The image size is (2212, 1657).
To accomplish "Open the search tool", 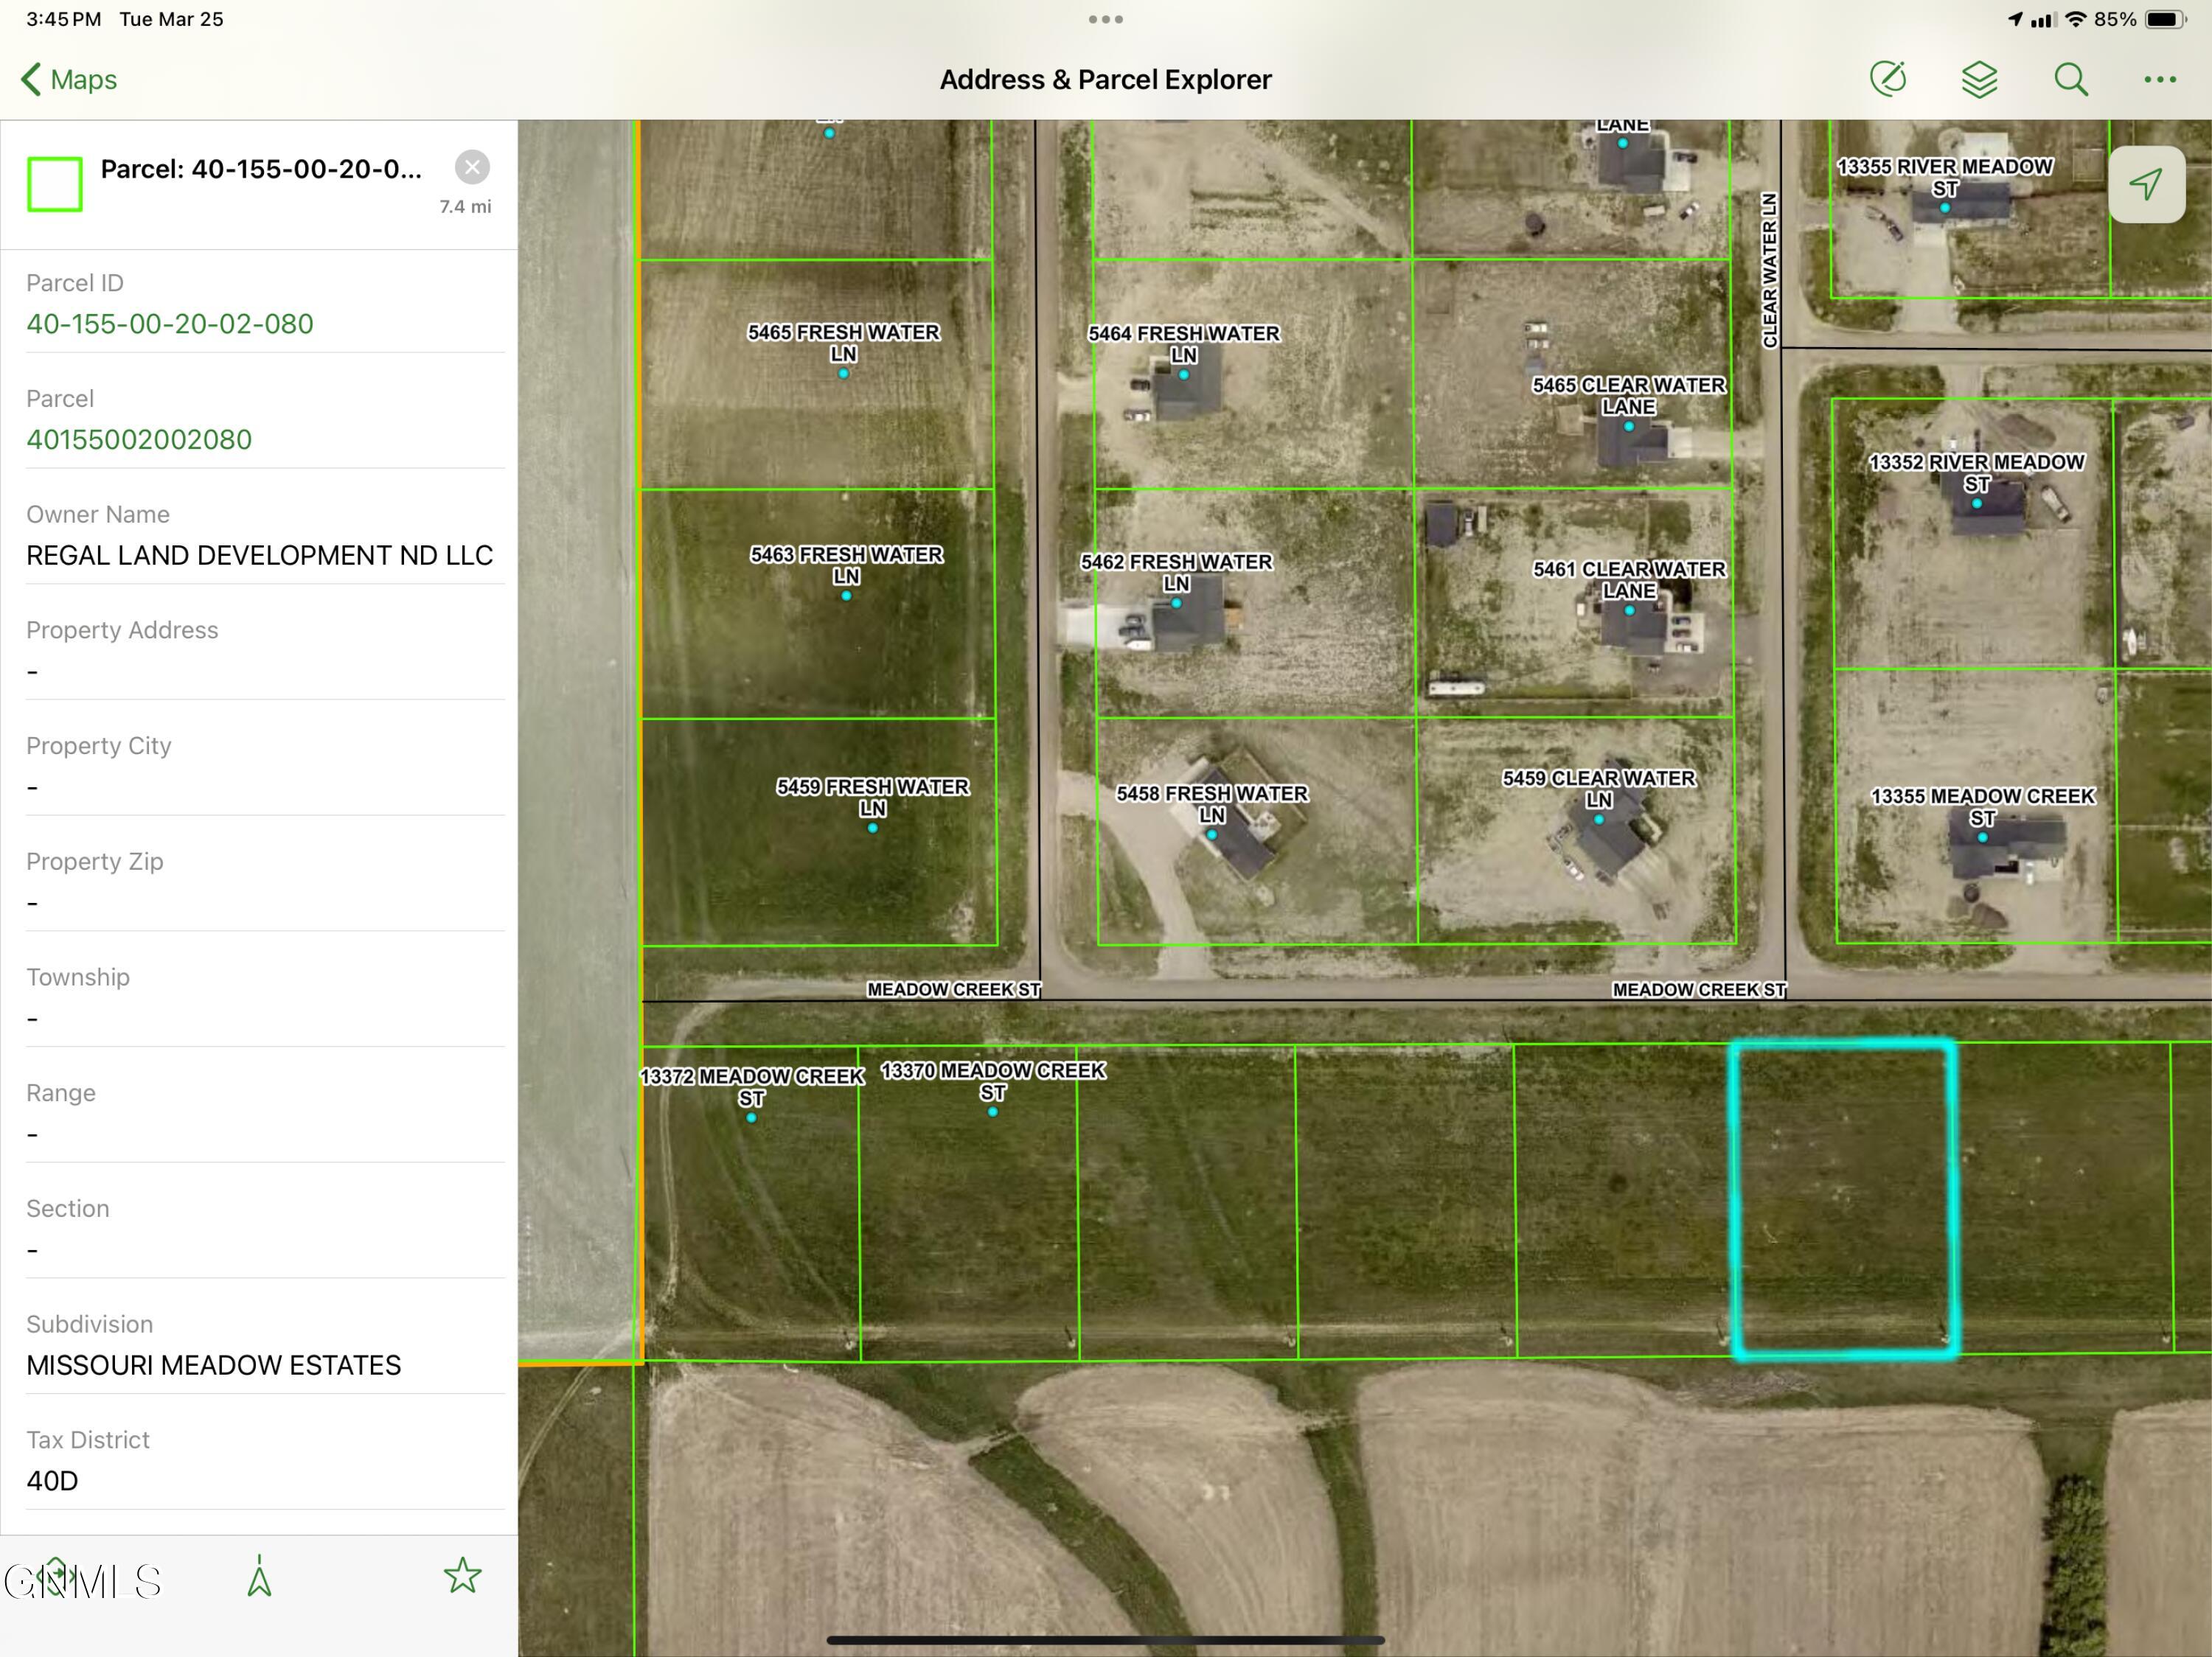I will coord(2070,78).
